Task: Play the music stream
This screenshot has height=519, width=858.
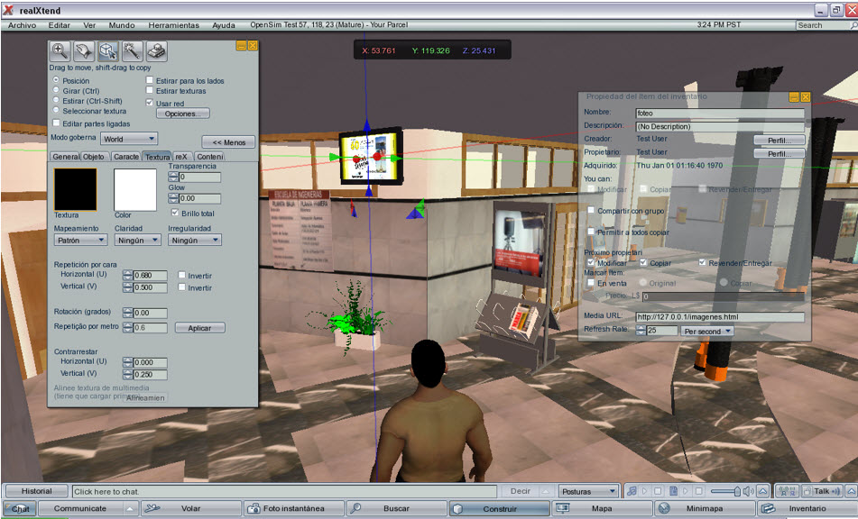Action: 644,491
